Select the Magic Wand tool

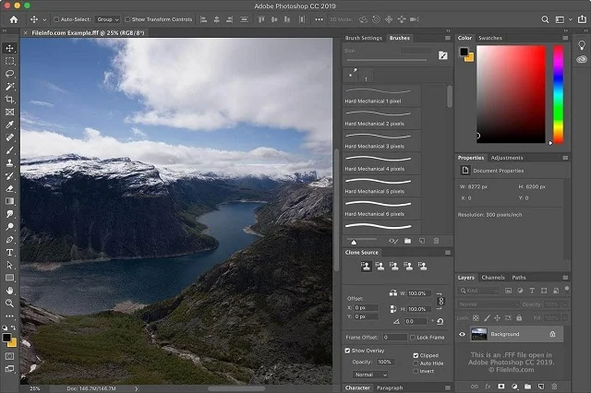9,87
